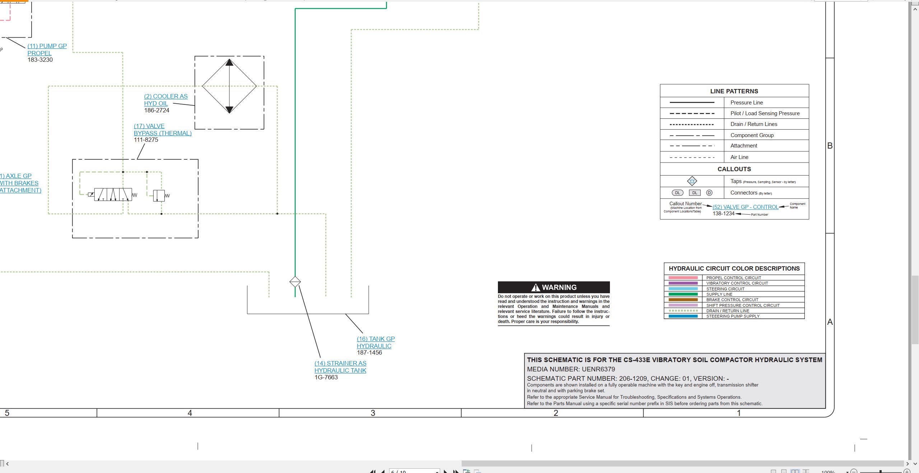Click grid row label B

830,146
